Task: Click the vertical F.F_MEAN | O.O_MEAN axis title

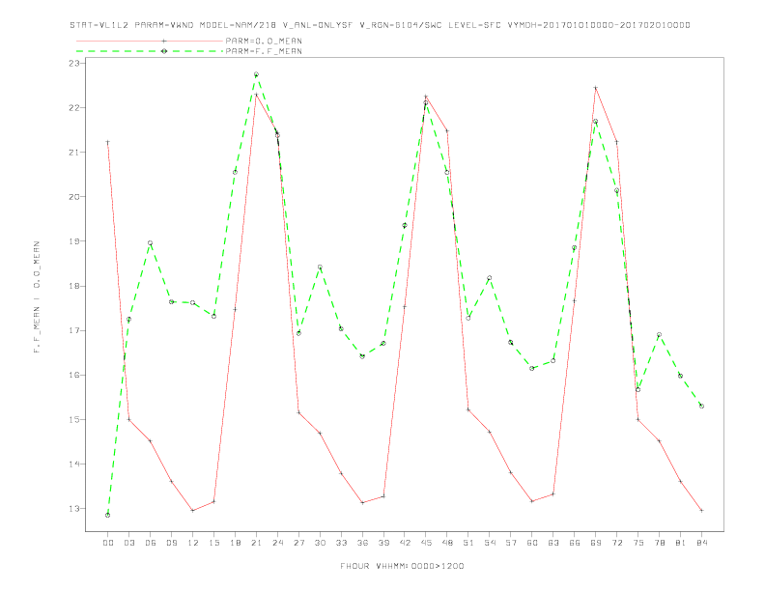Action: pos(37,297)
